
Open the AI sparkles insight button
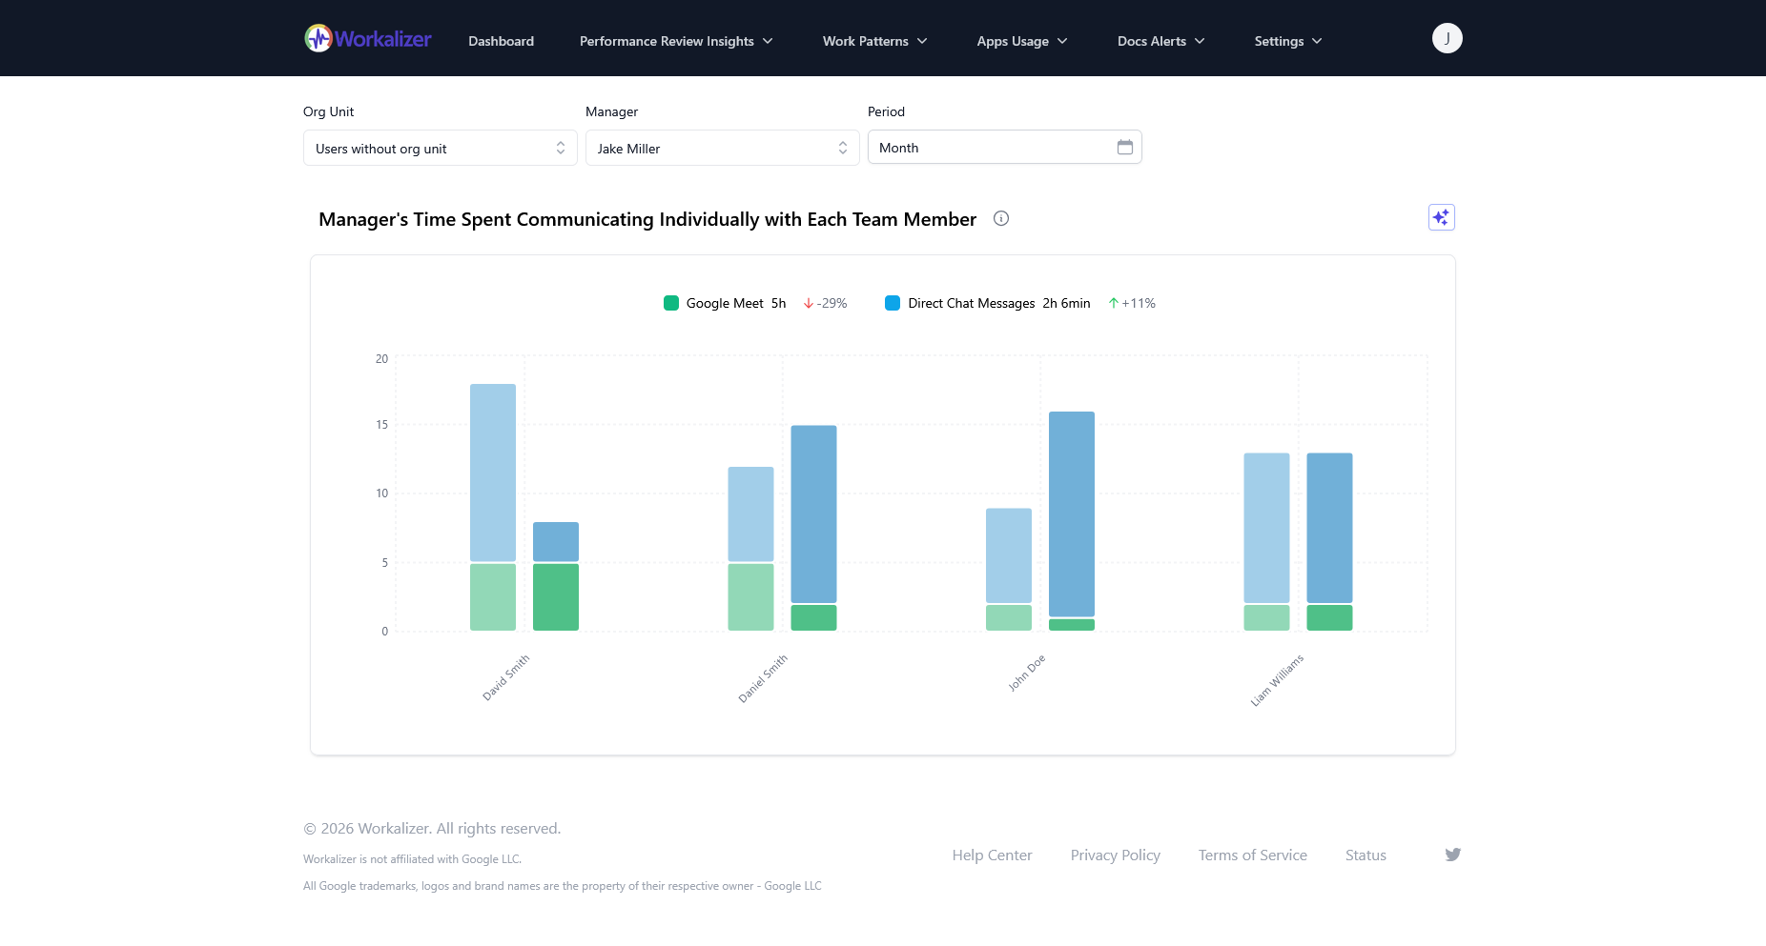point(1441,216)
